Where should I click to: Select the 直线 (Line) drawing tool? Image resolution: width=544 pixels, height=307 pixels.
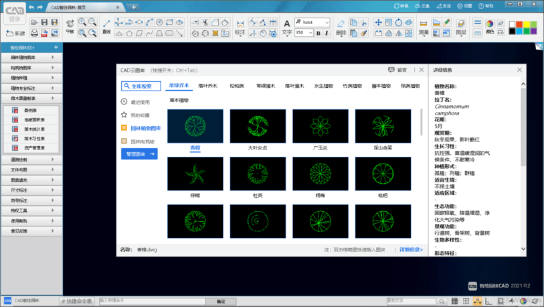pos(106,25)
